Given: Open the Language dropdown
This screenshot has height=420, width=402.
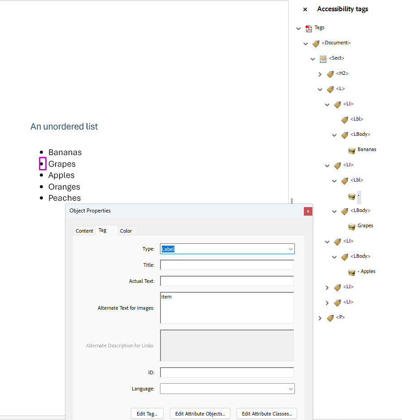Looking at the screenshot, I should 290,389.
